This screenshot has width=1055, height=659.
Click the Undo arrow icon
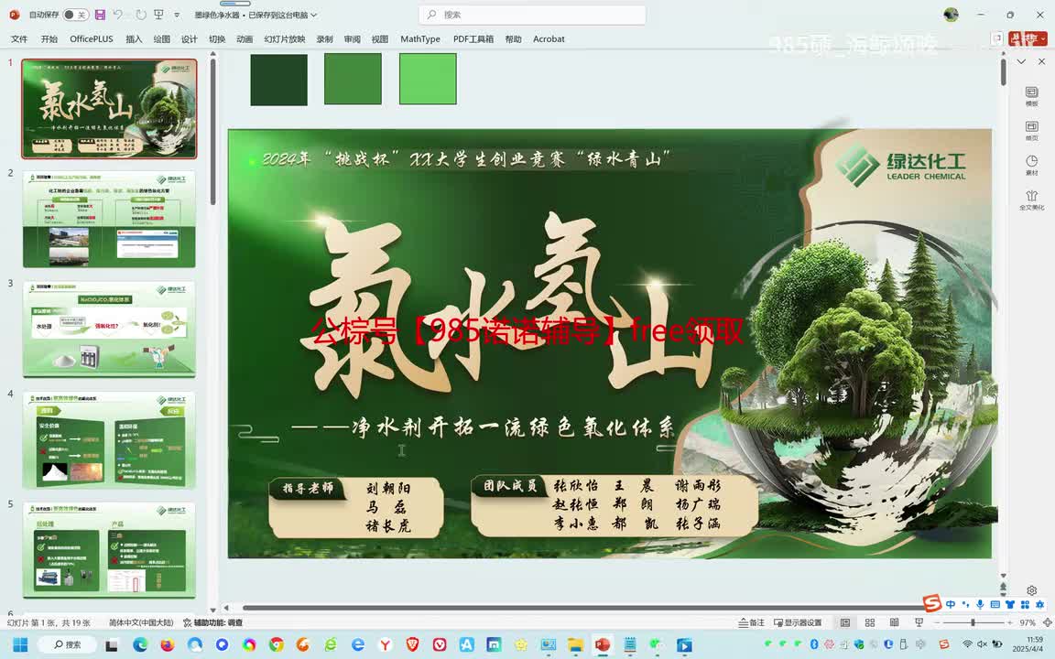(118, 15)
